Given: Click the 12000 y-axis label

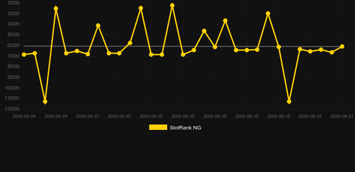Looking at the screenshot, I should click(x=12, y=109).
